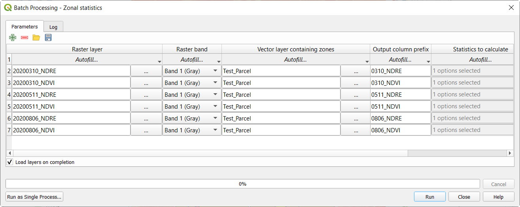Click the green add row icon
This screenshot has width=520, height=207.
pos(13,38)
